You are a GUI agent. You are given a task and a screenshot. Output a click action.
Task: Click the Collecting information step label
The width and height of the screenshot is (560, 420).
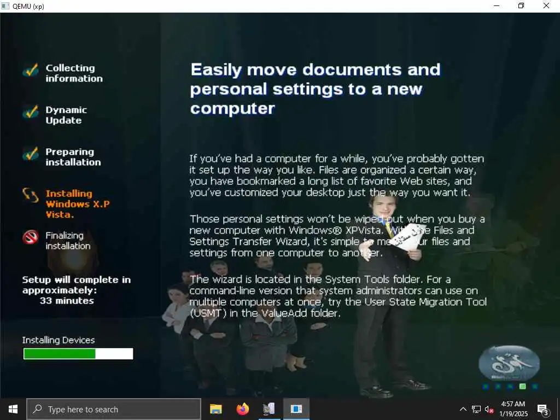pos(74,73)
